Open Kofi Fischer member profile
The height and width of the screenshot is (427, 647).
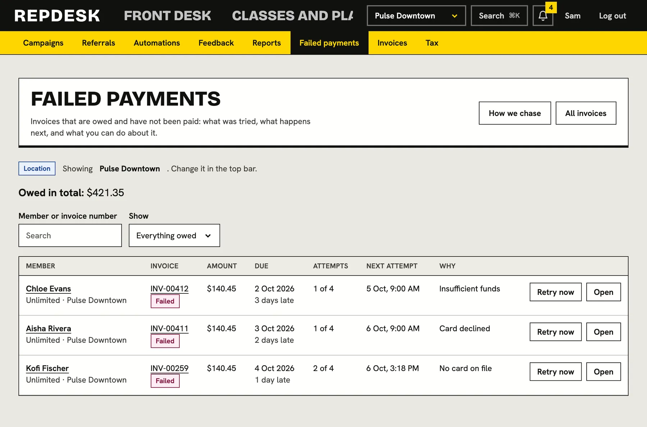[x=47, y=368]
